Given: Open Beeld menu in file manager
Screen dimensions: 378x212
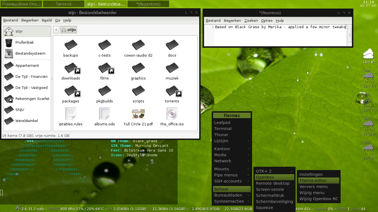Looking at the screenshot, I should (x=47, y=20).
